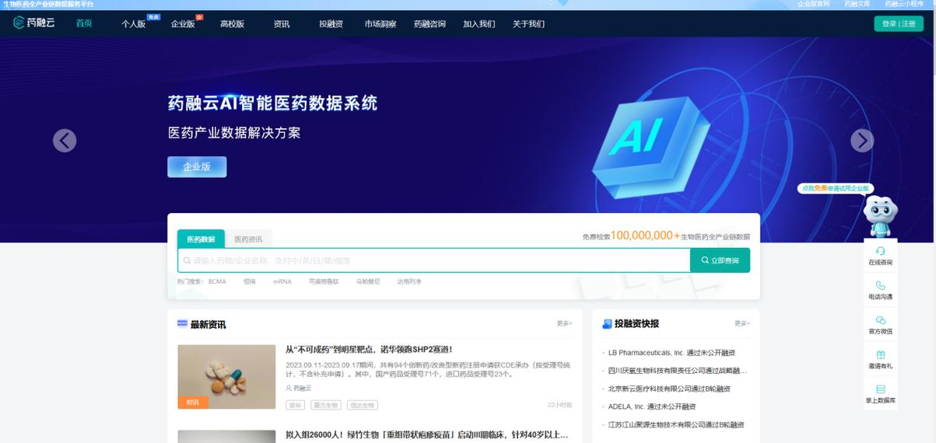936x443 pixels.
Task: Open 江苏江山聚源生物技术 financing item
Action: (x=676, y=425)
